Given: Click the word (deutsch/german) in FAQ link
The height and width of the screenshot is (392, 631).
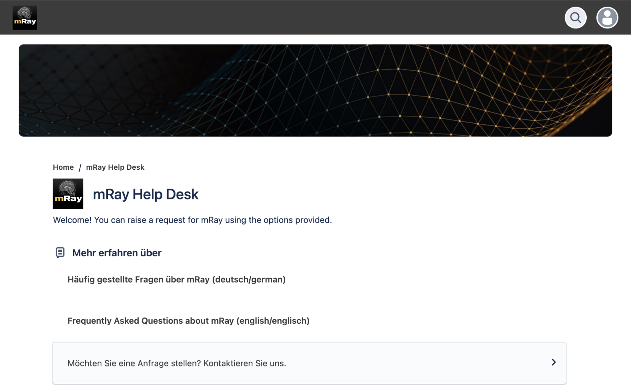Looking at the screenshot, I should coord(249,280).
